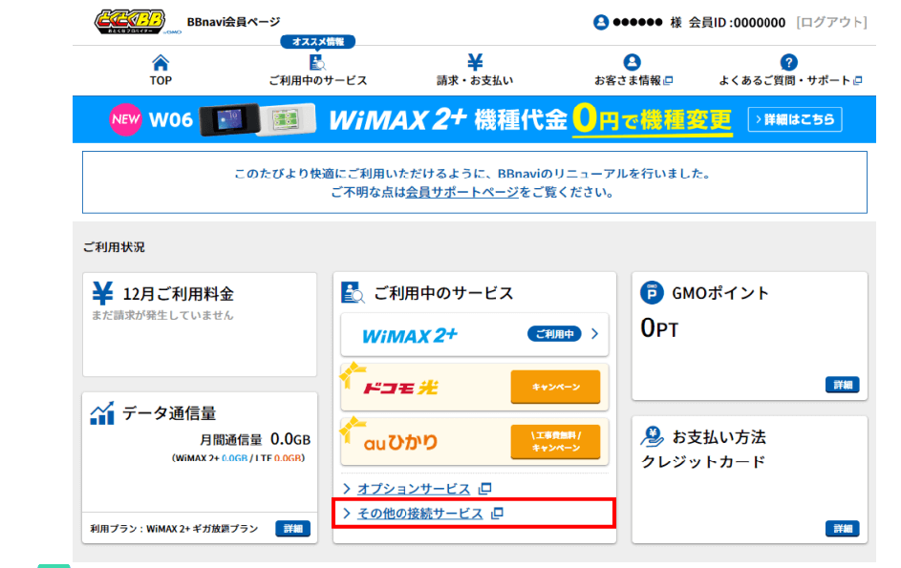Click the ドコモ光 logo
901x568 pixels.
pyautogui.click(x=400, y=388)
